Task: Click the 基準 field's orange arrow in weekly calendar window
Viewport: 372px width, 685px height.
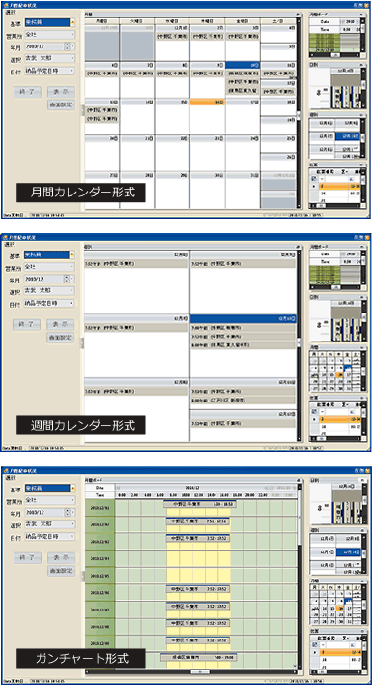Action: (72, 253)
